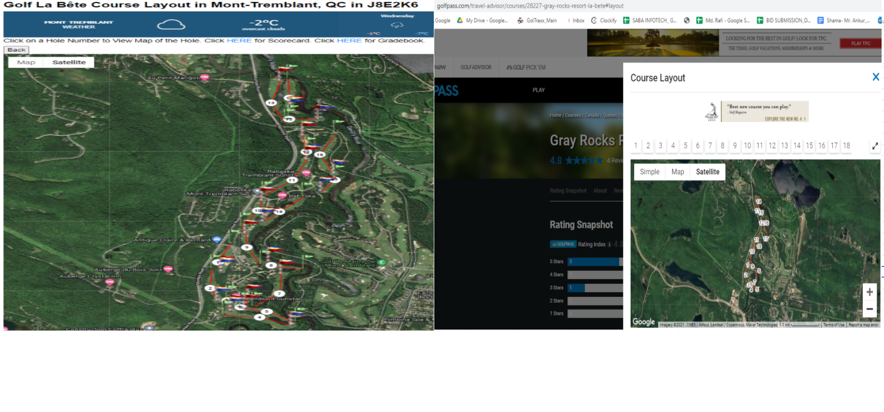Open the GOLFADVISOR navigation item

coord(476,67)
